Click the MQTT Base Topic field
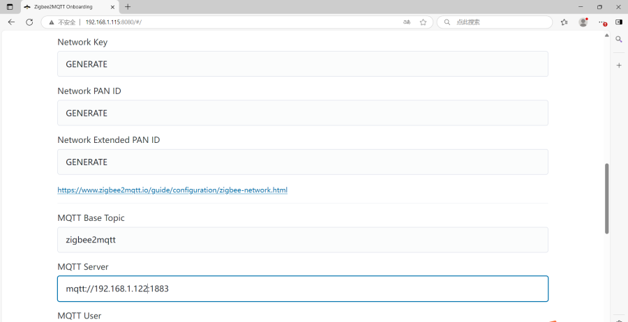Image resolution: width=628 pixels, height=322 pixels. [302, 240]
